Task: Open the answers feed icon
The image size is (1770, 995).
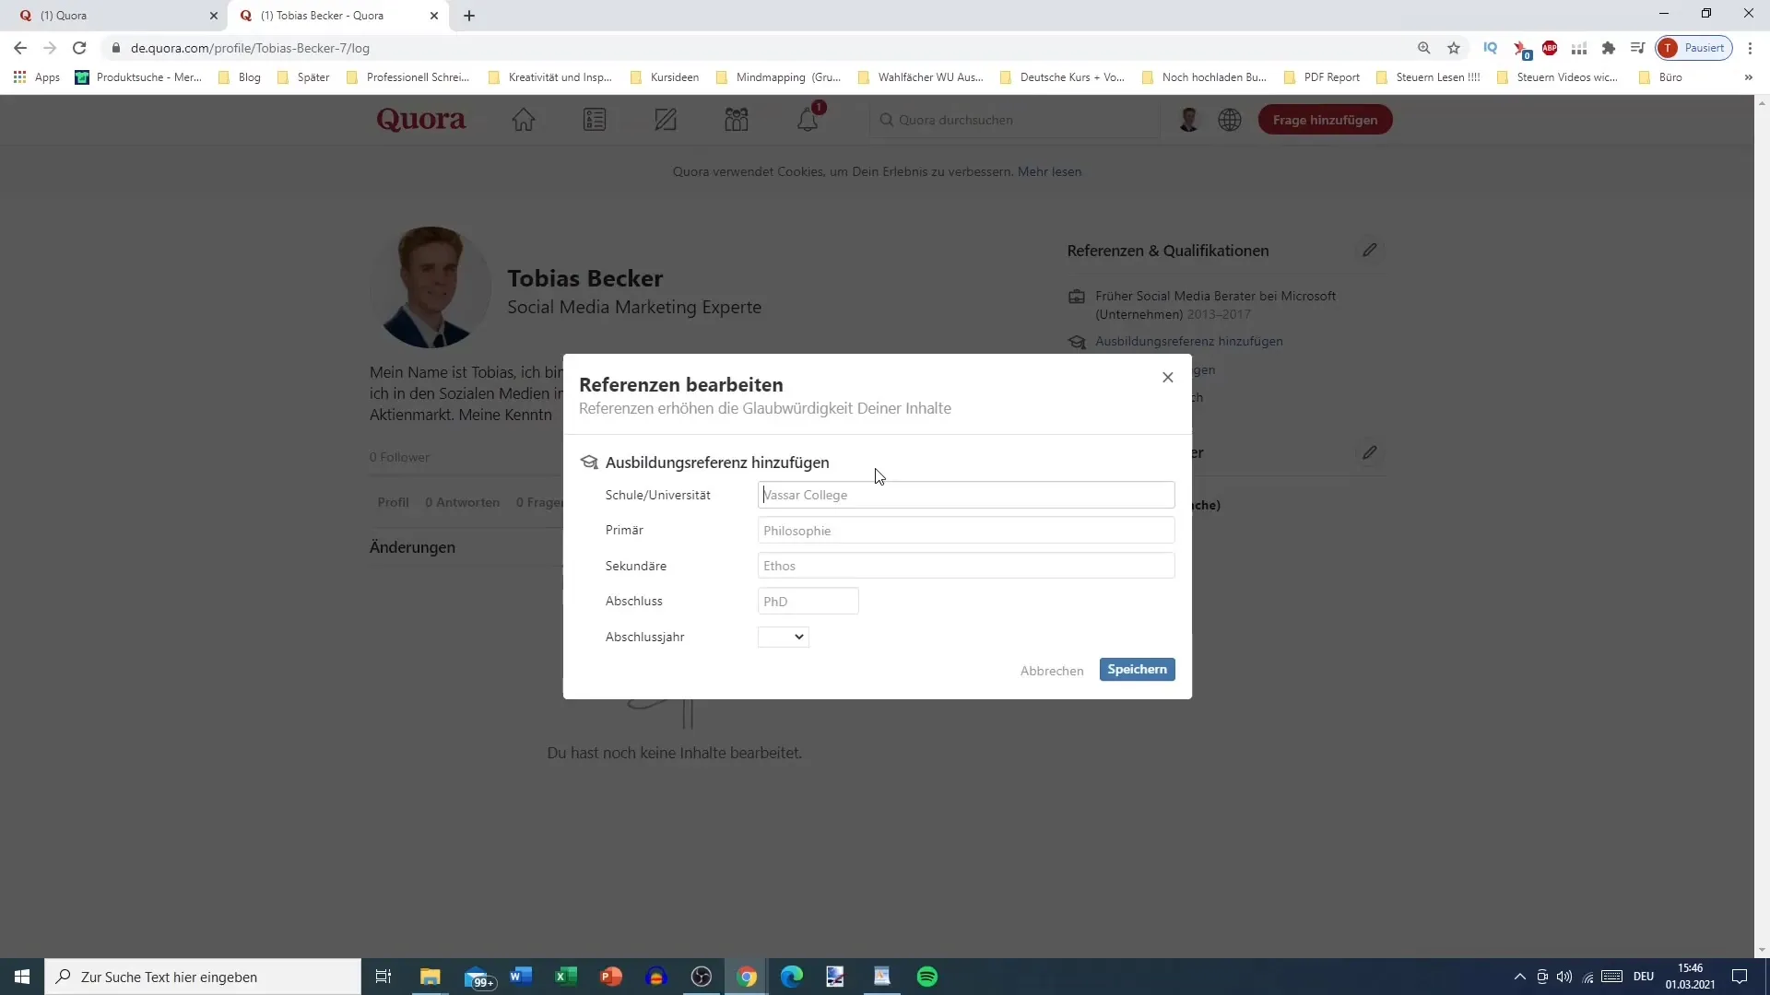Action: pos(596,119)
